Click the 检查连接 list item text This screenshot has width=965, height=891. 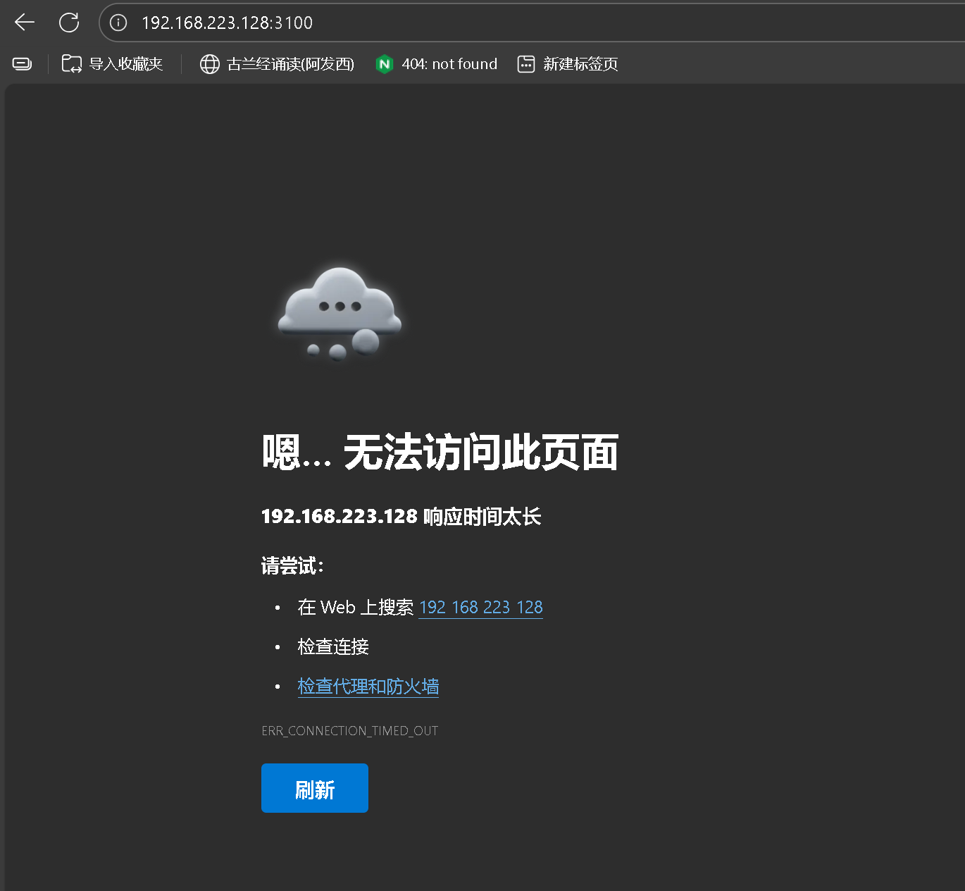(x=333, y=646)
